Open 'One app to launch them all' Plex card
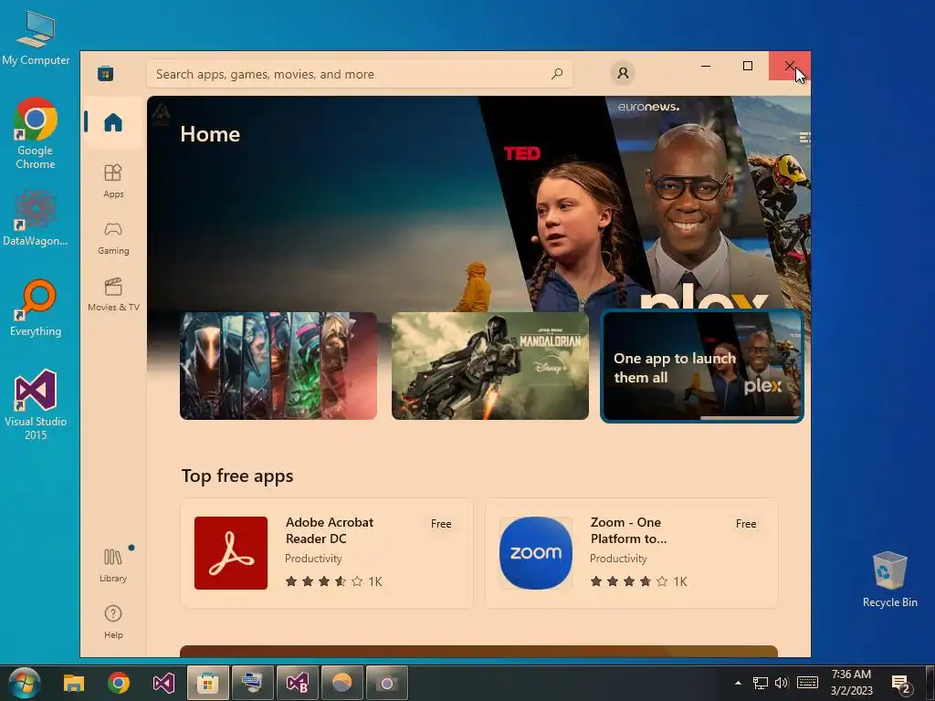The width and height of the screenshot is (935, 701). point(702,365)
